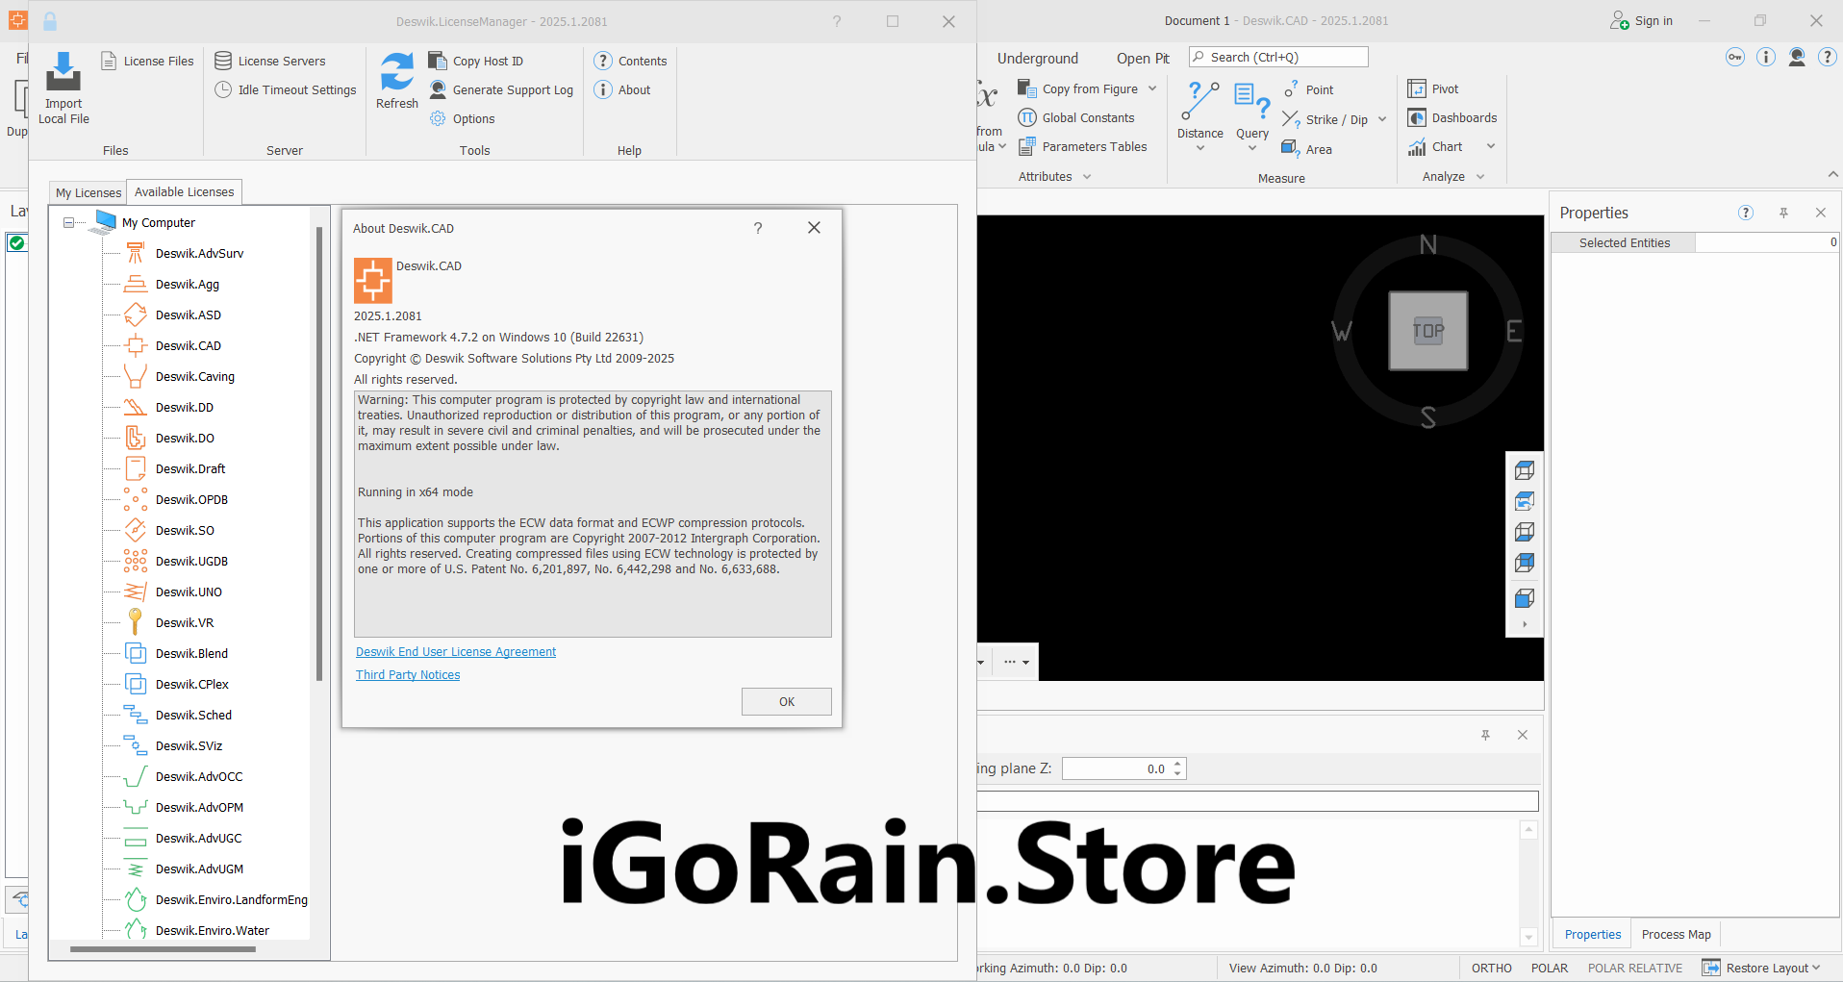
Task: Open the Distance measure tool
Action: [x=1199, y=100]
